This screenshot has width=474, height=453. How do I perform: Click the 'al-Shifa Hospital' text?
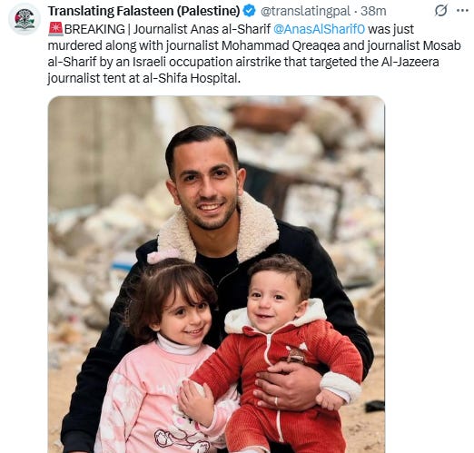(x=191, y=78)
